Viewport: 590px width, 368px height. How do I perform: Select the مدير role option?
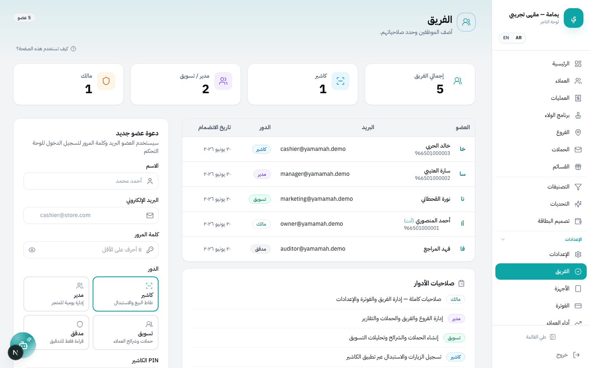pos(56,294)
